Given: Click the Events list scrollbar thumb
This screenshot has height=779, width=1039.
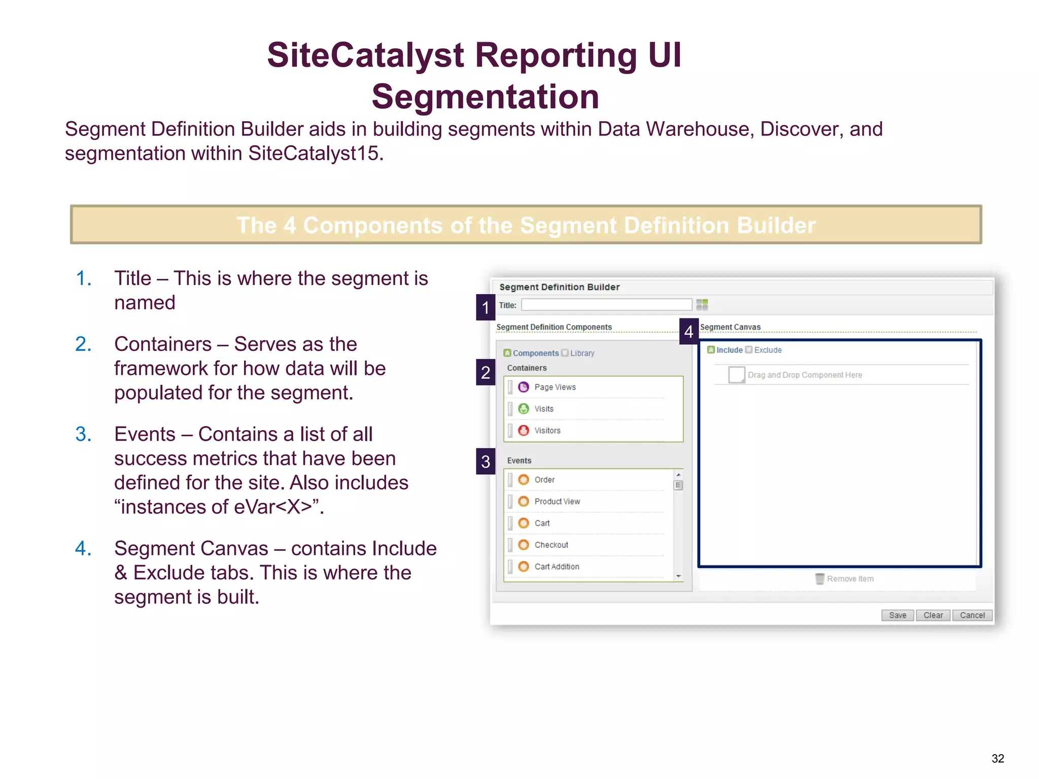Looking at the screenshot, I should (x=678, y=485).
